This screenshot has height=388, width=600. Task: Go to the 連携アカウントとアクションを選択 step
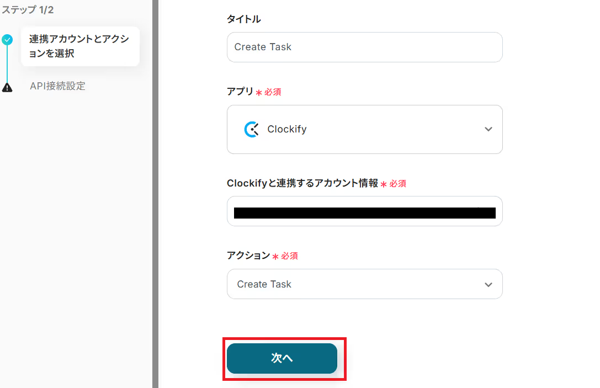click(79, 46)
